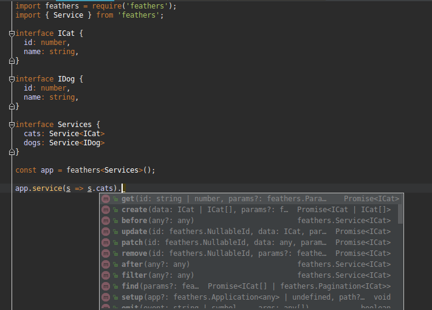
Task: Collapse the ICat interface fold marker
Action: tap(12, 33)
